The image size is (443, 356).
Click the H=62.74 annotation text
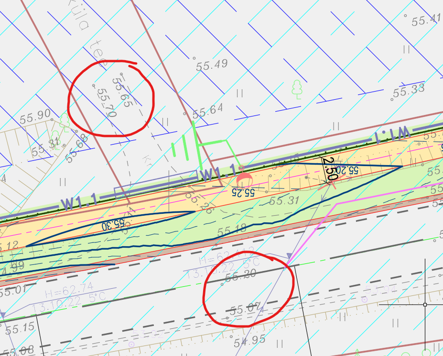(x=69, y=290)
